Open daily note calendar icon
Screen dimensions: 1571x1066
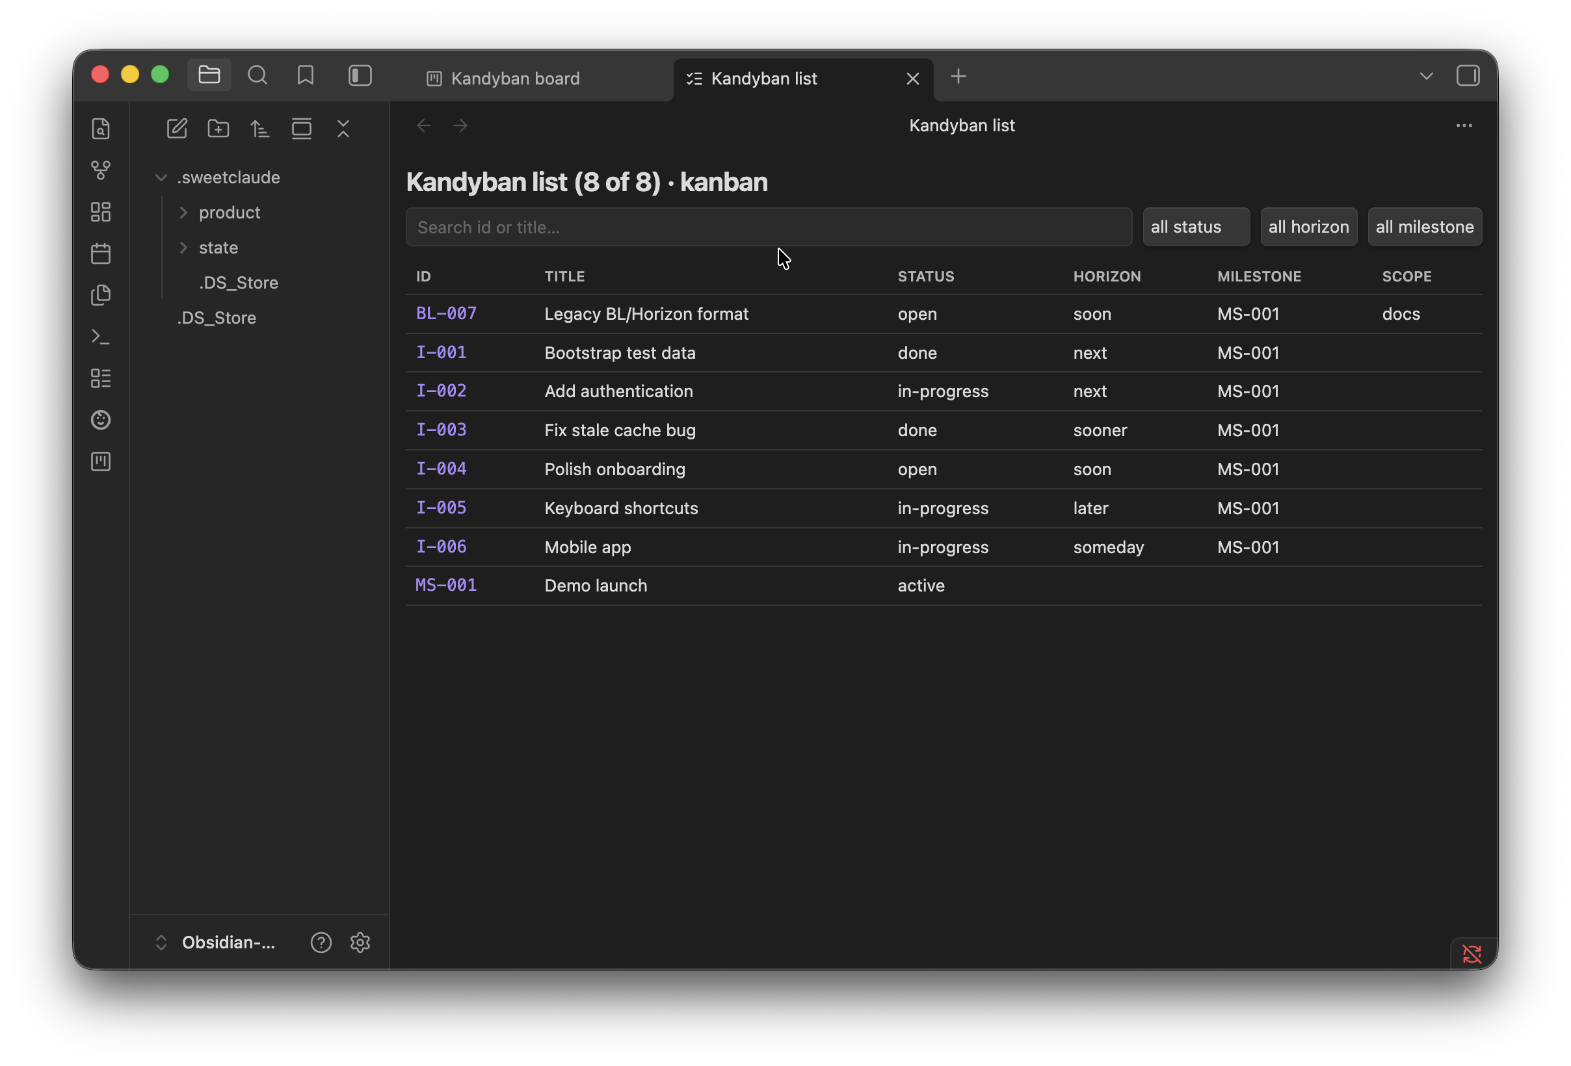pos(101,253)
